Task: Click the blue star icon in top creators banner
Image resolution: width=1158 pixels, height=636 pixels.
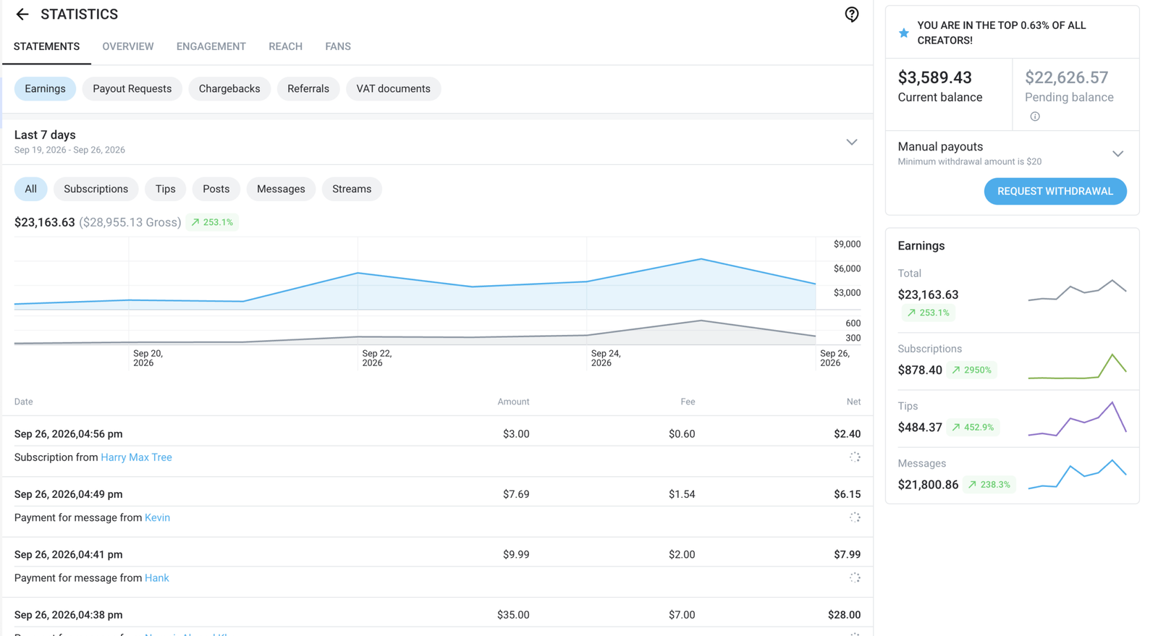Action: tap(904, 33)
